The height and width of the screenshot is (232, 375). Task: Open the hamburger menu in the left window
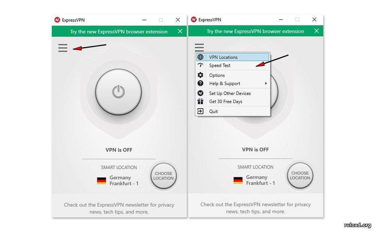(63, 48)
